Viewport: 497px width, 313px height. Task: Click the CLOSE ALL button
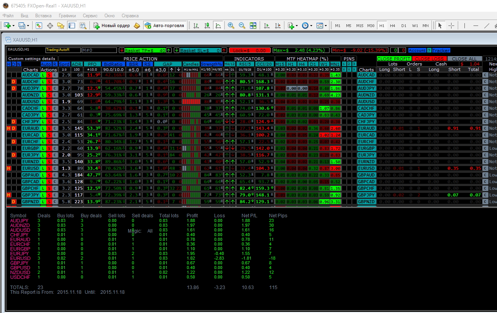[464, 59]
